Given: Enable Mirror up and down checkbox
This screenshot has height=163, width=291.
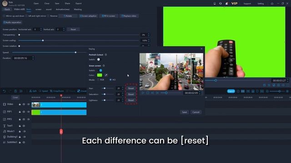Looking at the screenshot, I should pyautogui.click(x=4, y=16).
